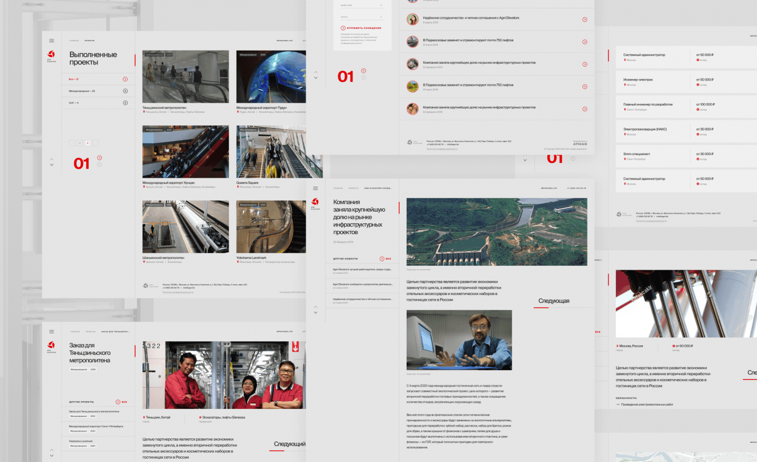This screenshot has width=757, height=462.
Task: Click down chevron on news article page sidebar
Action: [x=316, y=313]
